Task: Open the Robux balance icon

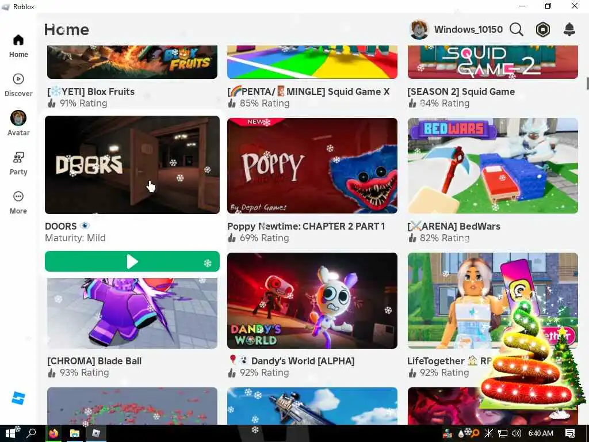Action: 543,30
